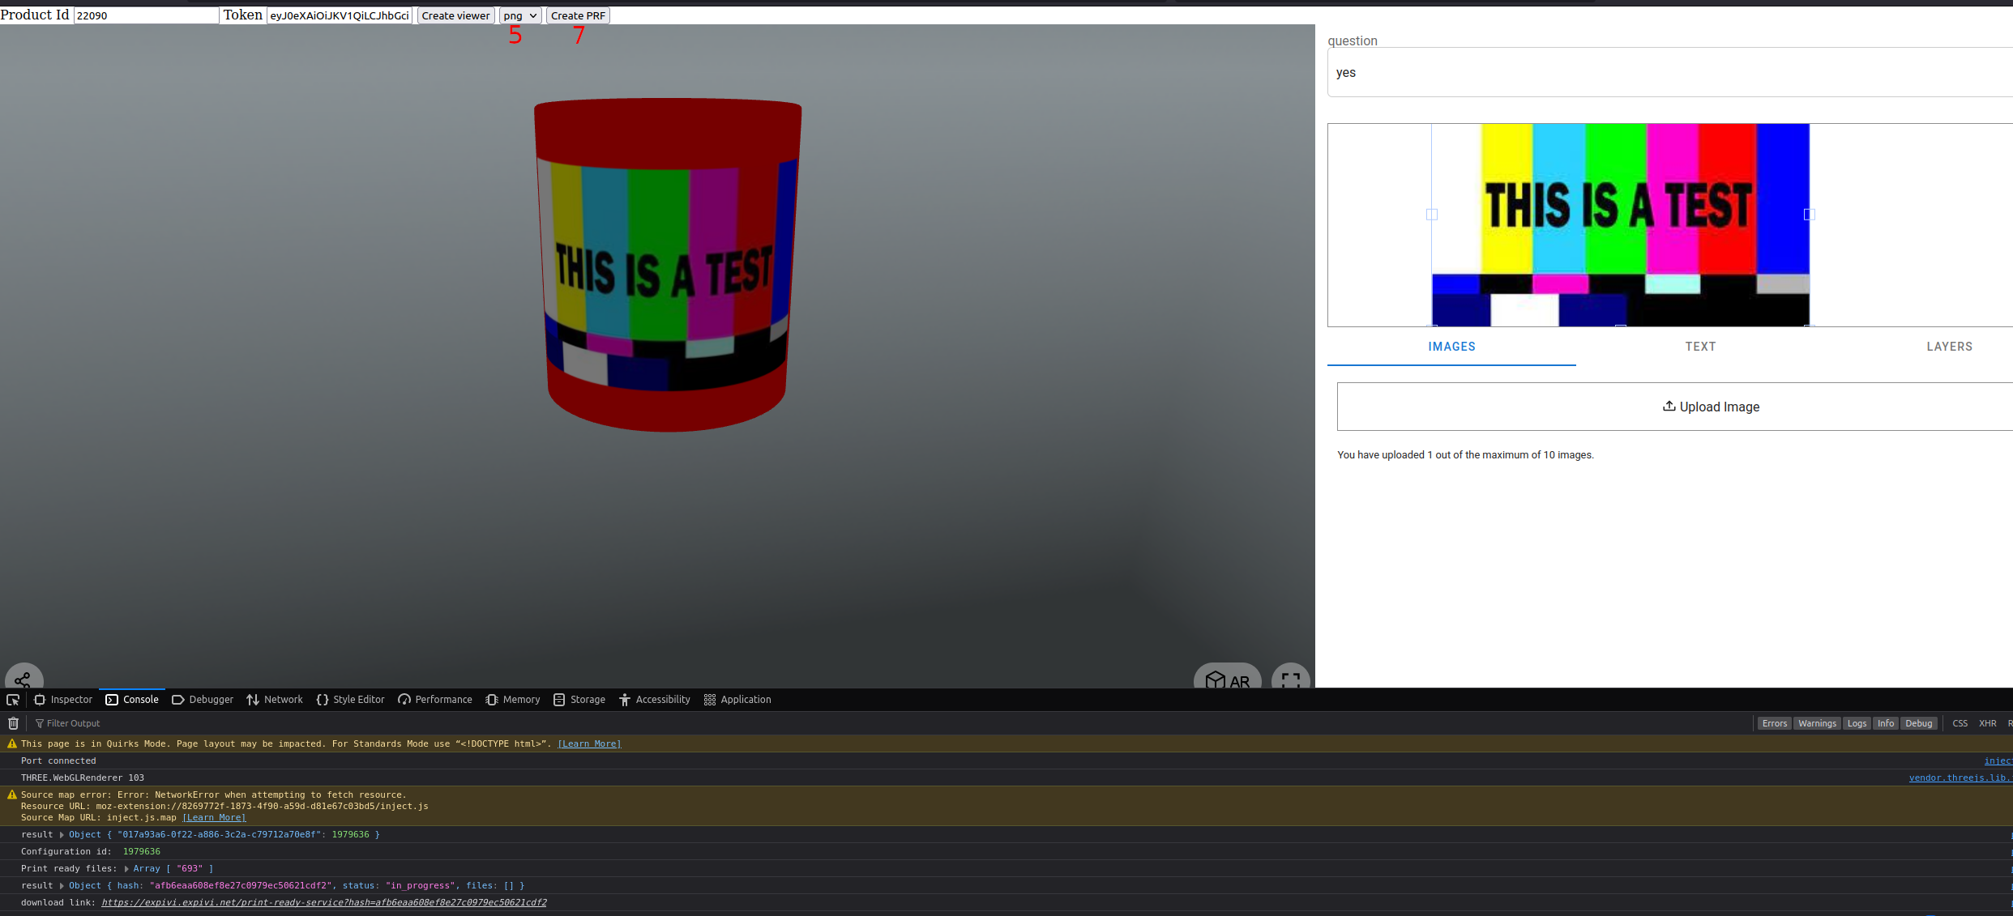Image resolution: width=2013 pixels, height=916 pixels.
Task: Expand the result Object with hash
Action: 62,885
